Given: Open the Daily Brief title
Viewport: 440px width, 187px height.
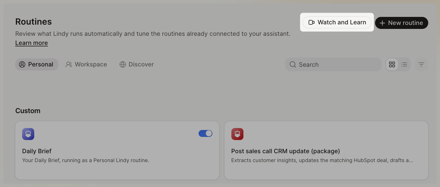Looking at the screenshot, I should pyautogui.click(x=37, y=151).
